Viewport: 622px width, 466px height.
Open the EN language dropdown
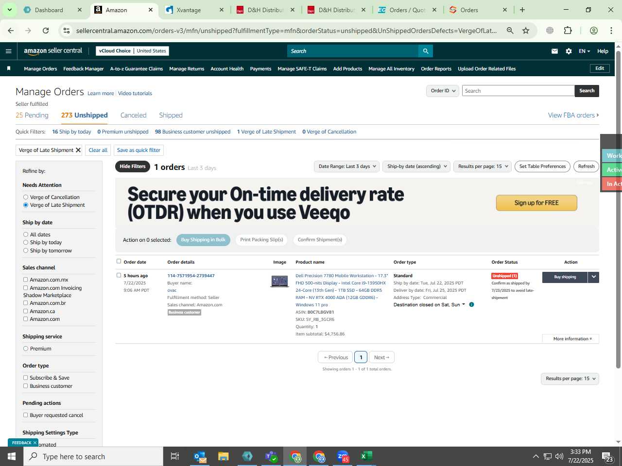click(x=584, y=51)
